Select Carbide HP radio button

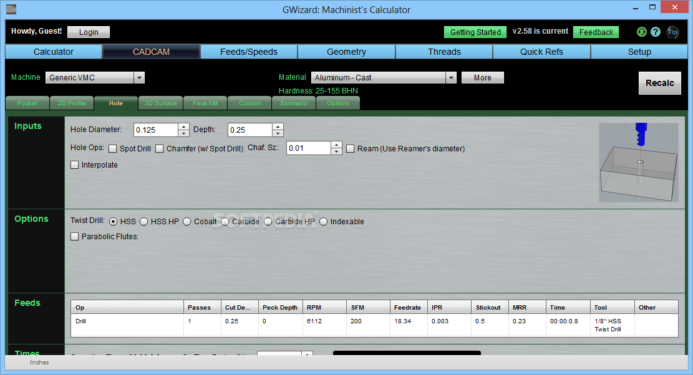tap(268, 222)
